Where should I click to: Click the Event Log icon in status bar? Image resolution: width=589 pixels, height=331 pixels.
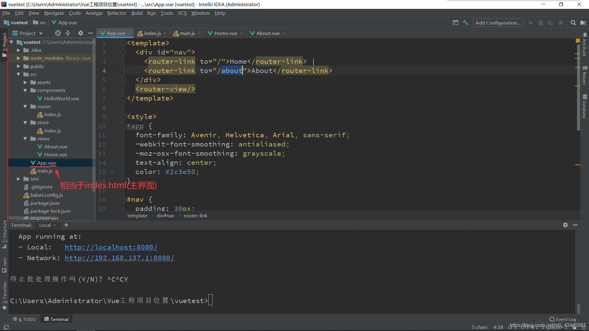click(x=551, y=319)
